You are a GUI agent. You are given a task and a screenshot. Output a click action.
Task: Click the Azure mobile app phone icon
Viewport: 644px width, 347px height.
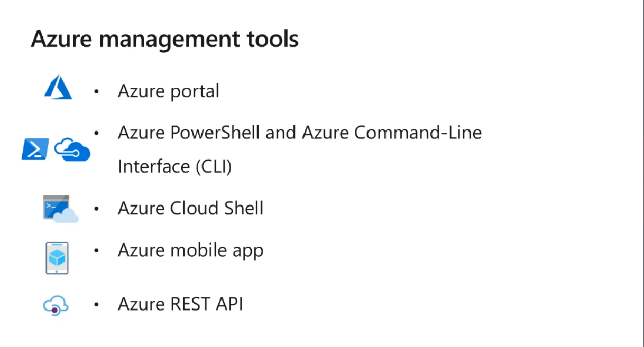(57, 258)
